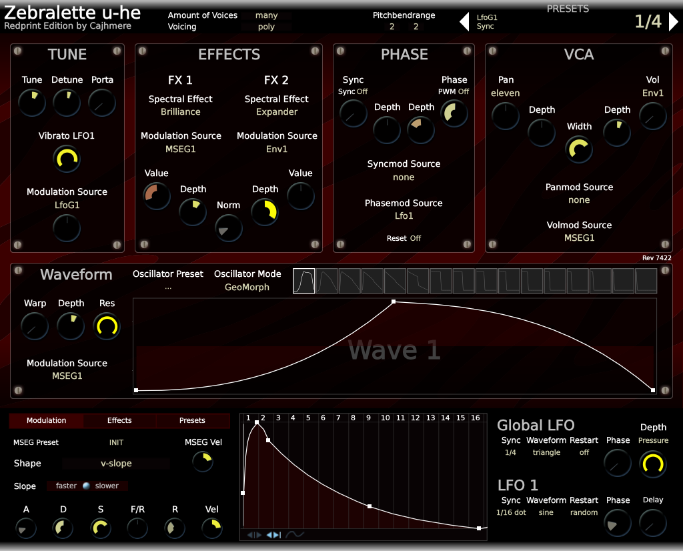This screenshot has width=683, height=551.
Task: Open the Oscillator Preset selector showing dots
Action: click(168, 287)
